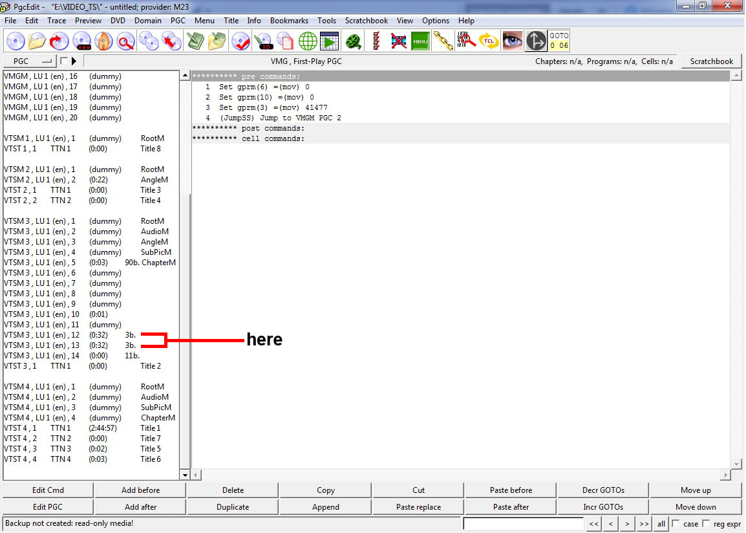This screenshot has height=533, width=746.
Task: Click the black trace play arrow
Action: click(x=74, y=61)
